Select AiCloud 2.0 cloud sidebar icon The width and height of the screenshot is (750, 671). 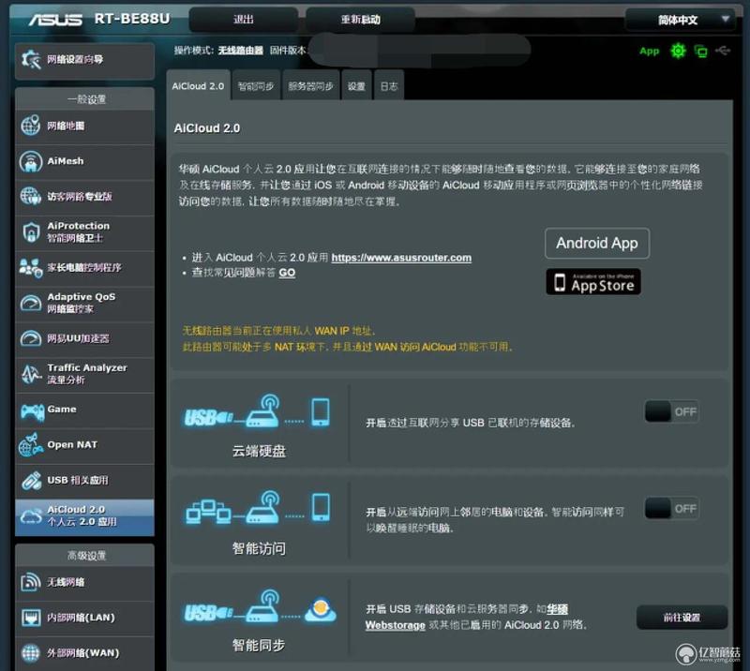click(x=30, y=516)
